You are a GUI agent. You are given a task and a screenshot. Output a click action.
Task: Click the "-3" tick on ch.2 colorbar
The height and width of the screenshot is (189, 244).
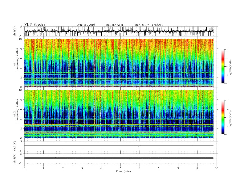227,101
